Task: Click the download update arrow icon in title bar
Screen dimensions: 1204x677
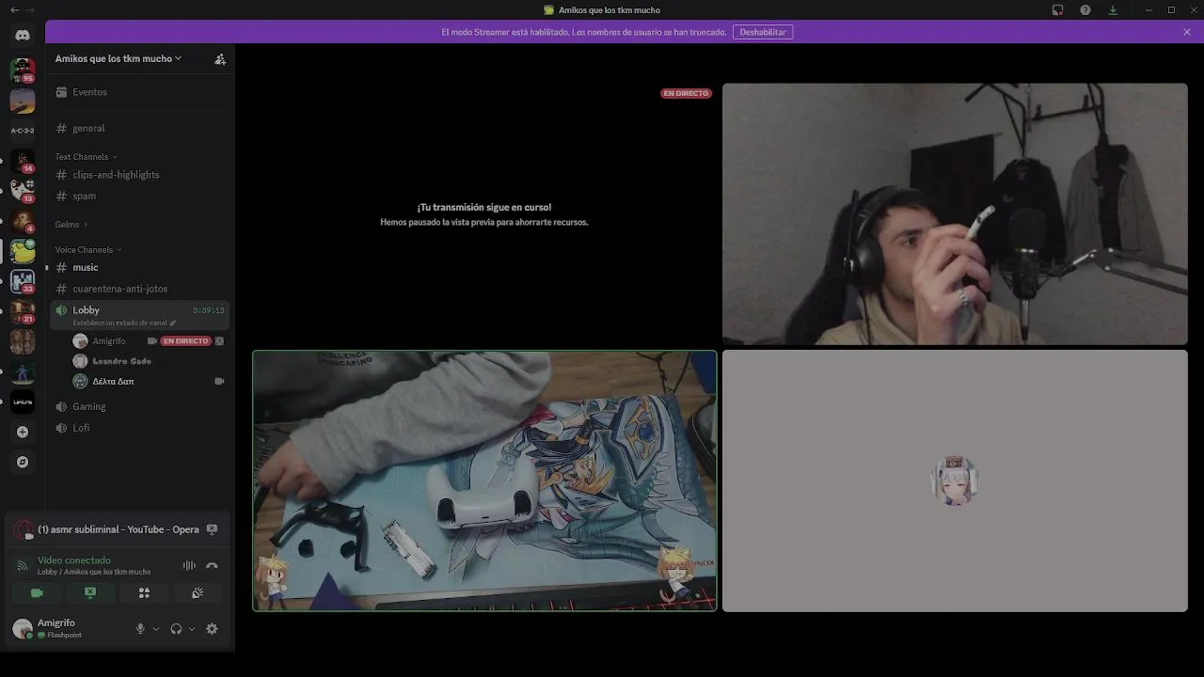Action: click(x=1113, y=9)
